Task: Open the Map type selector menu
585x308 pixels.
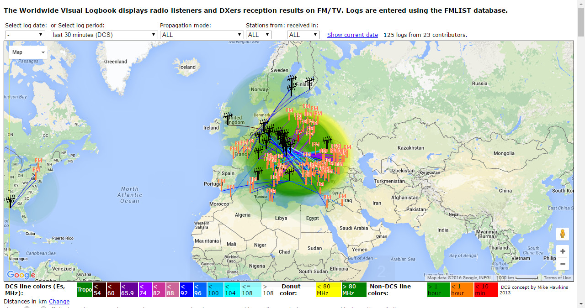Action: pos(28,52)
